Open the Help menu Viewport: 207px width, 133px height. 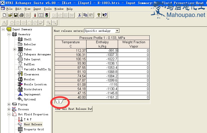click(69, 9)
